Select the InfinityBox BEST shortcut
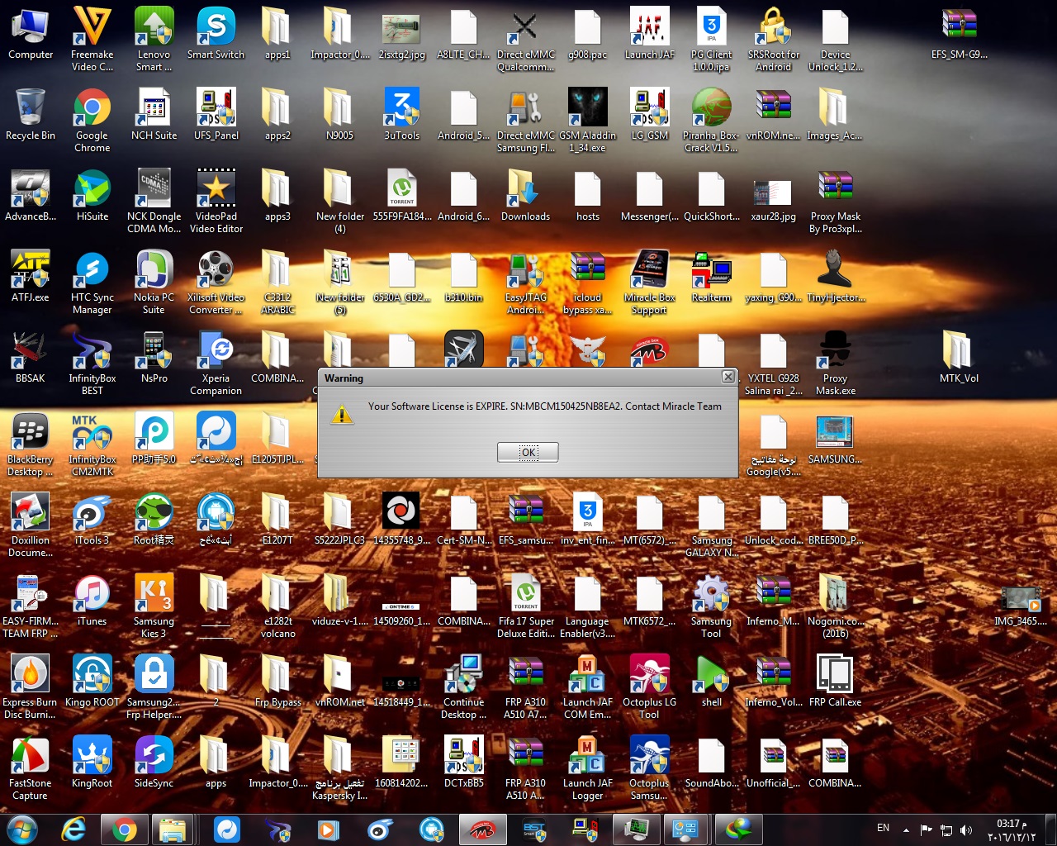 [x=92, y=364]
